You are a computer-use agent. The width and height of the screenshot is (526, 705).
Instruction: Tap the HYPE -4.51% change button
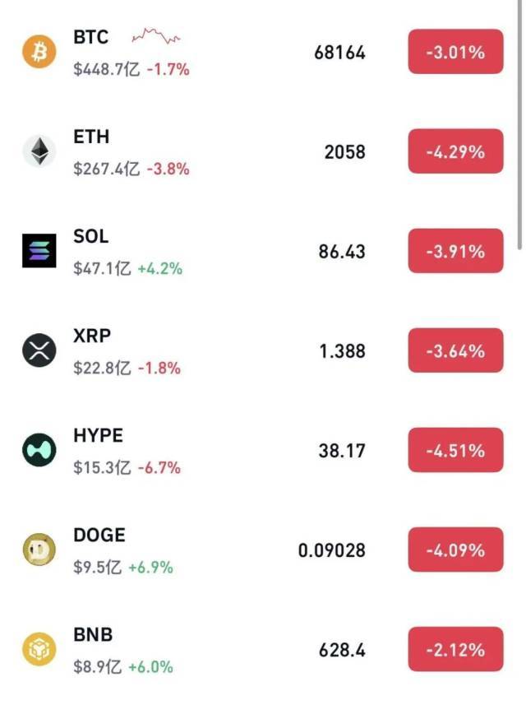455,451
